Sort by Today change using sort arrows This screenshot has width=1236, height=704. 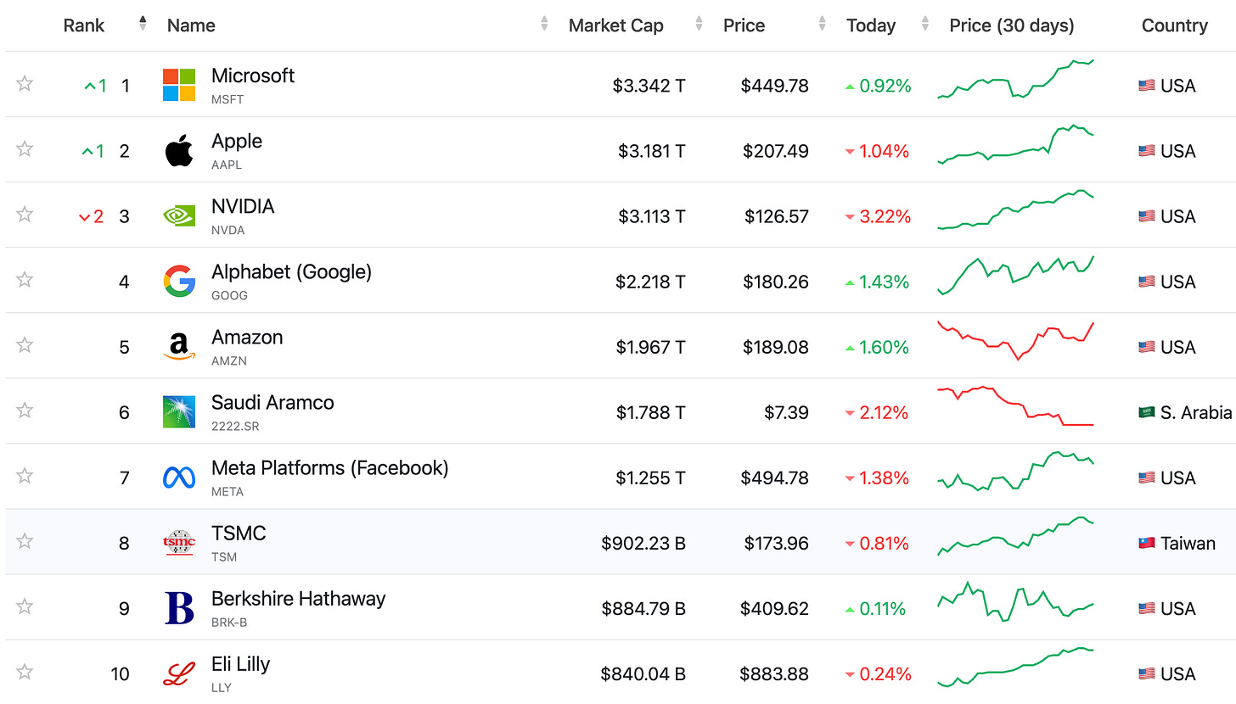point(925,25)
